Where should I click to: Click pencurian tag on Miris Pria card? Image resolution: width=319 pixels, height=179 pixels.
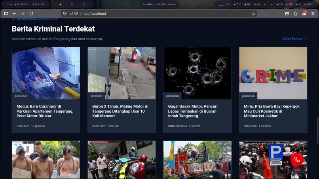(x=248, y=96)
